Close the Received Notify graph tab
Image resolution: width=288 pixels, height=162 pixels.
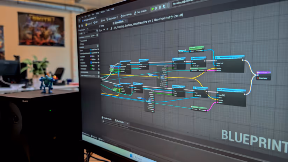tap(126, 21)
